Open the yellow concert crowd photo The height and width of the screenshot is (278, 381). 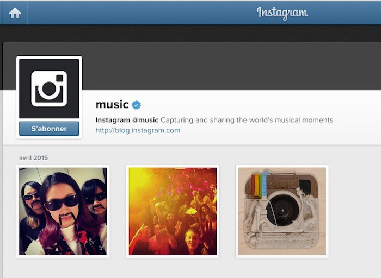pos(173,211)
